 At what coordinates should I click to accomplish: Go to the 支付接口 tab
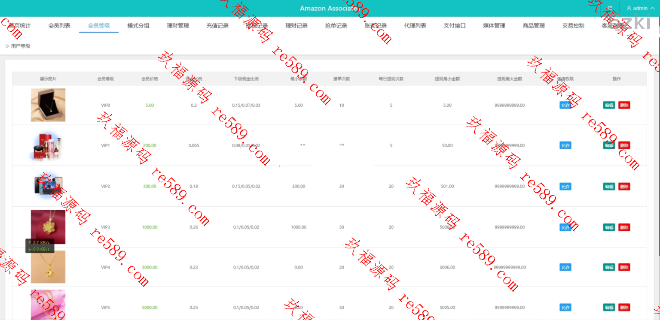pos(455,26)
